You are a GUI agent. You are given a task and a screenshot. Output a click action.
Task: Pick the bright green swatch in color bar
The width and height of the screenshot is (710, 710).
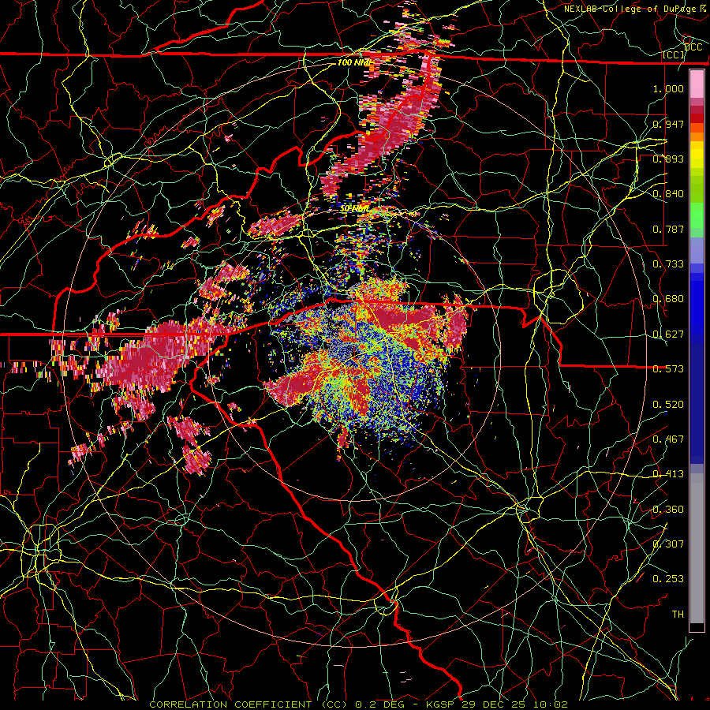click(x=697, y=215)
